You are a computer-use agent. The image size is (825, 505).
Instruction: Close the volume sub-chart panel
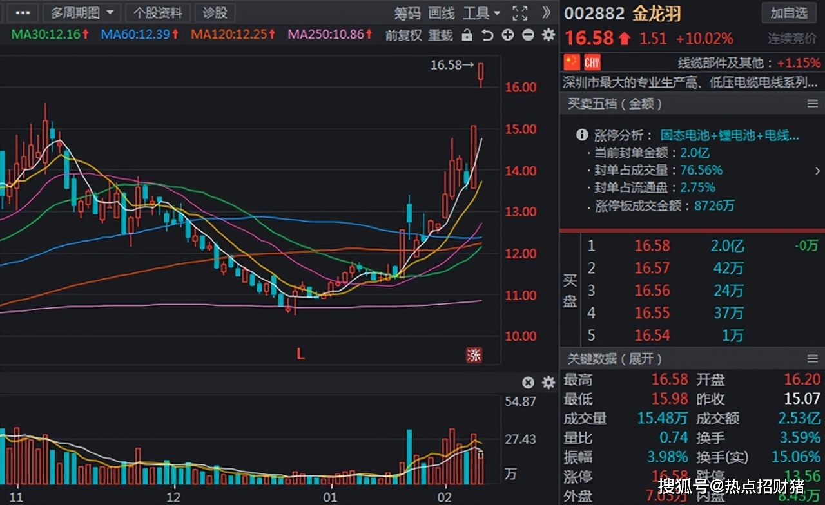529,383
